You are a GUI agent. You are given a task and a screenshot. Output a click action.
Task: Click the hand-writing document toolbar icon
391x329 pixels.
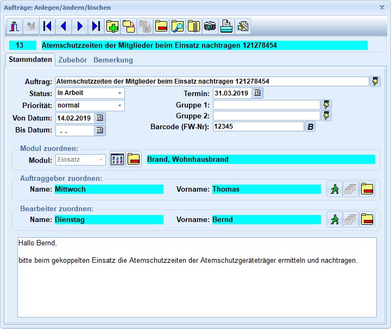point(243,26)
